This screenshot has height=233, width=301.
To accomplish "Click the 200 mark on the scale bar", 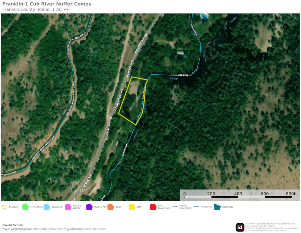I will [x=211, y=193].
